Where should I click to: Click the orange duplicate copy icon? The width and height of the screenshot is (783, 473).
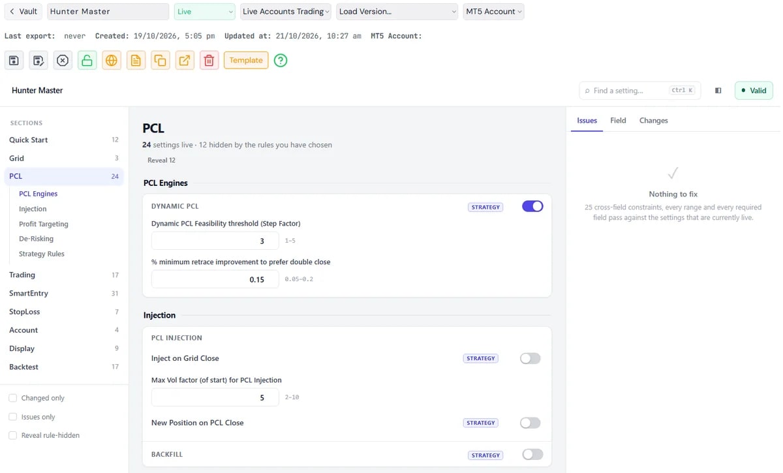click(160, 61)
